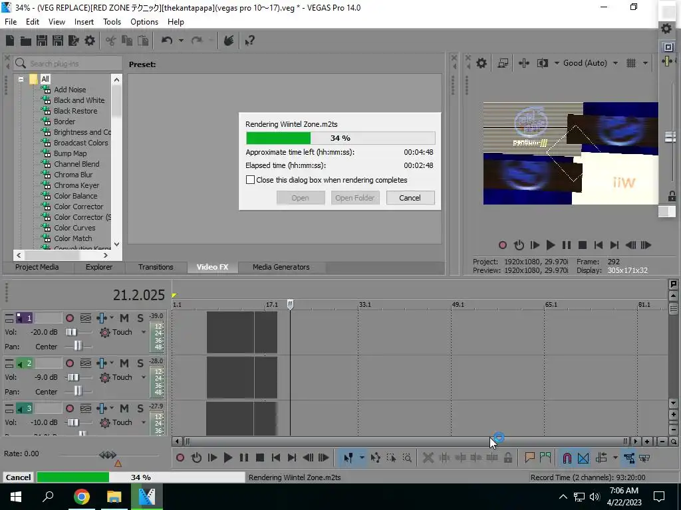Open Auto Ripple mode dropdown arrow
This screenshot has height=510, width=681.
tap(615, 458)
